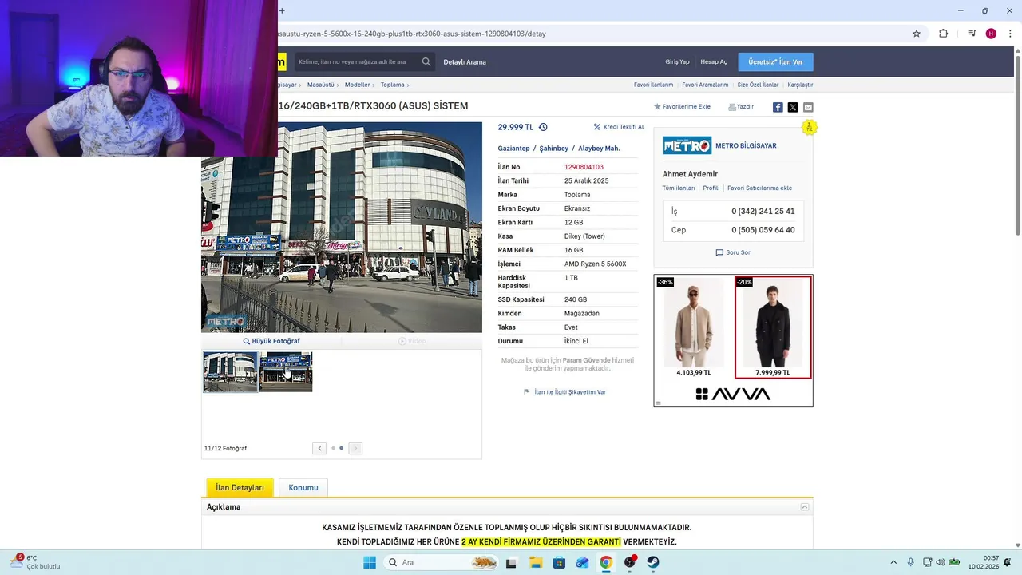This screenshot has width=1022, height=575.
Task: Open Karşılaştır menu item
Action: click(800, 85)
